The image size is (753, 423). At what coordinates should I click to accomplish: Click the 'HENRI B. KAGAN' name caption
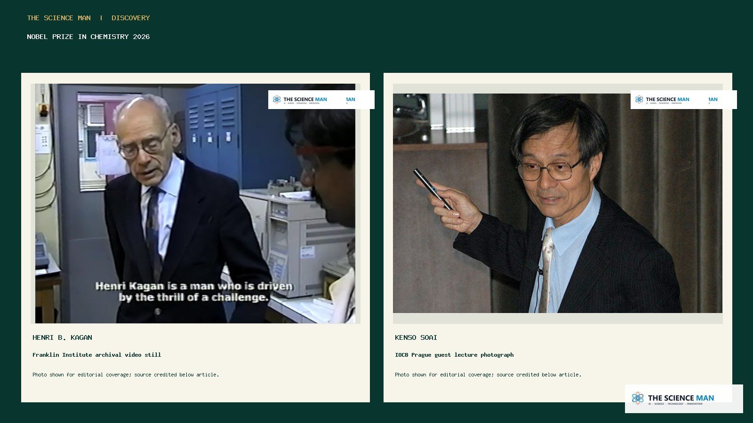coord(62,337)
